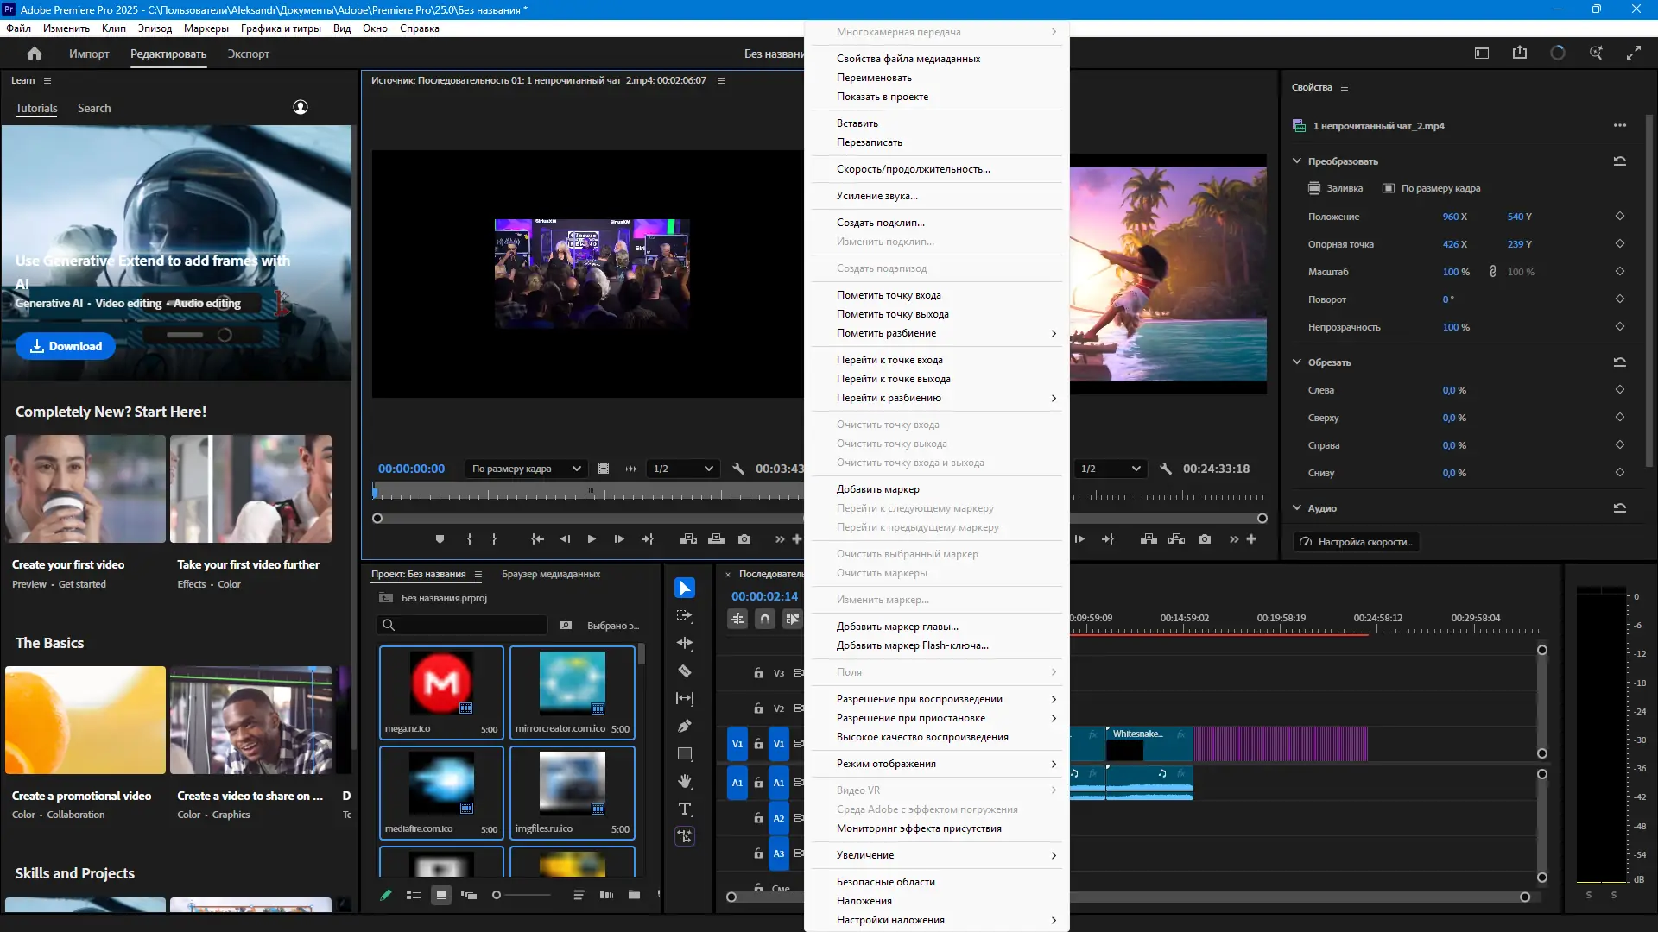The width and height of the screenshot is (1658, 932).
Task: Select the Razor tool
Action: [685, 671]
